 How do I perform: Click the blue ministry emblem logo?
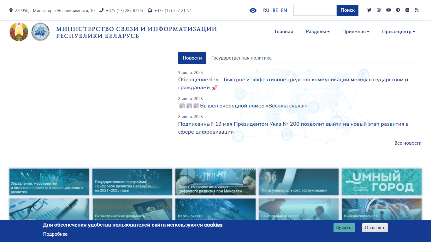pyautogui.click(x=40, y=32)
